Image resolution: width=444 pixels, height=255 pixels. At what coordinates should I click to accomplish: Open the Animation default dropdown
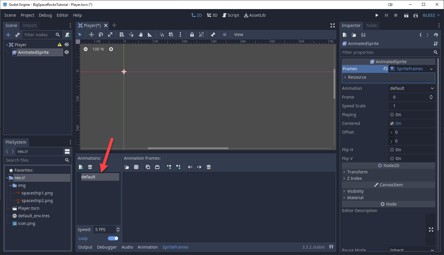pos(412,88)
